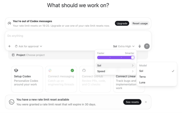182x113 pixels.
Task: Click the GitHub logo icon
Action: pyautogui.click(x=84, y=70)
